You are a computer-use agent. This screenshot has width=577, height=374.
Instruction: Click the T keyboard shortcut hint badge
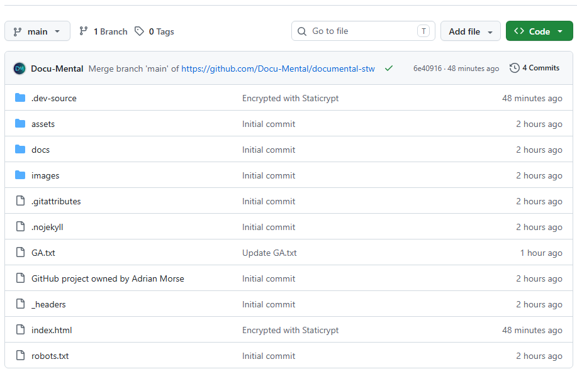point(423,31)
